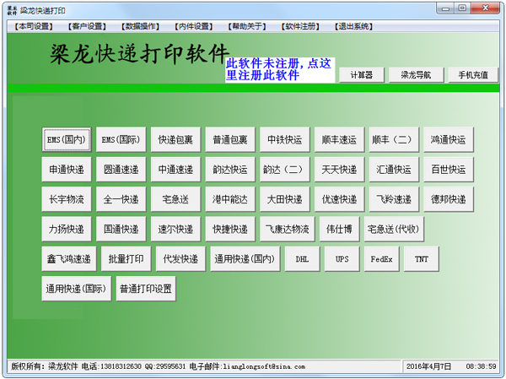506x379 pixels.
Task: Open the 客户设置 menu
Action: [87, 26]
